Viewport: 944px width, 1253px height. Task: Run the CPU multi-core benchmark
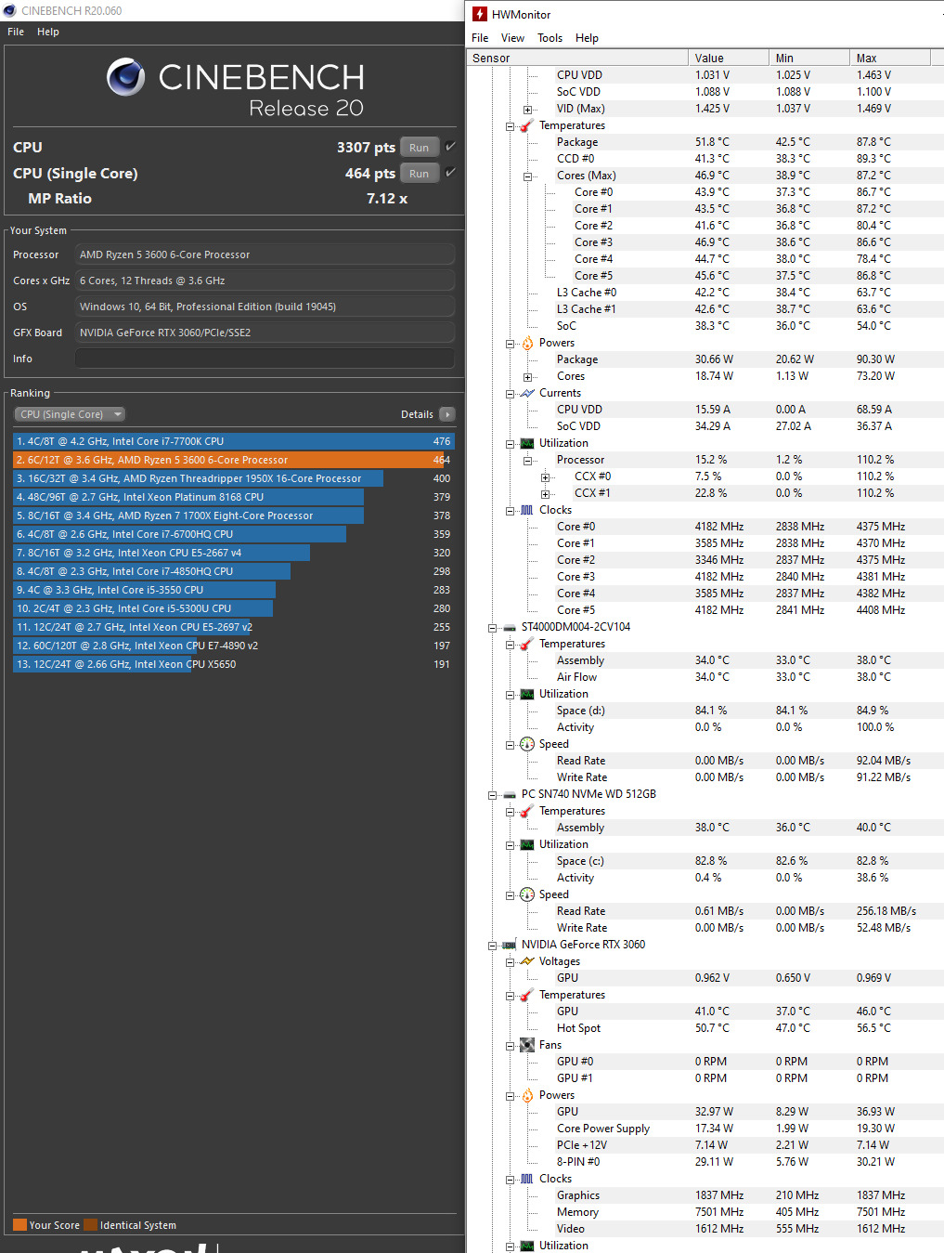(x=420, y=147)
